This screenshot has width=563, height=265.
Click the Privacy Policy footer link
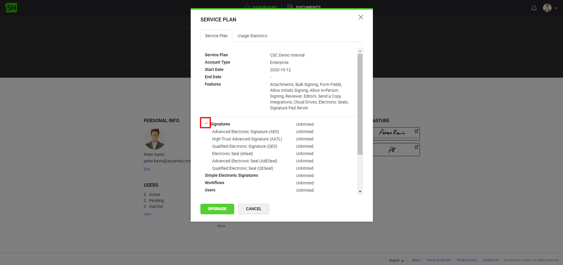pyautogui.click(x=466, y=260)
